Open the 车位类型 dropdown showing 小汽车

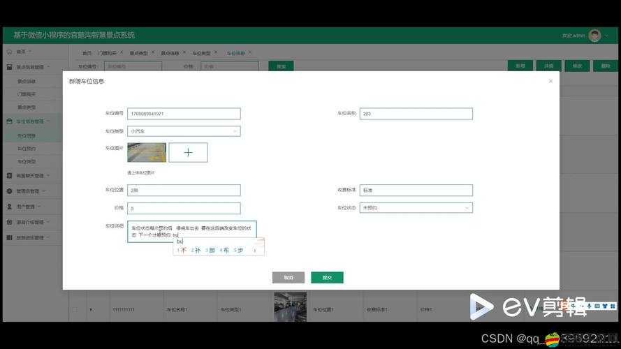[x=184, y=131]
